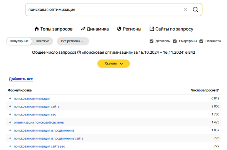Click into the search query input field
This screenshot has width=227, height=150.
103,9
